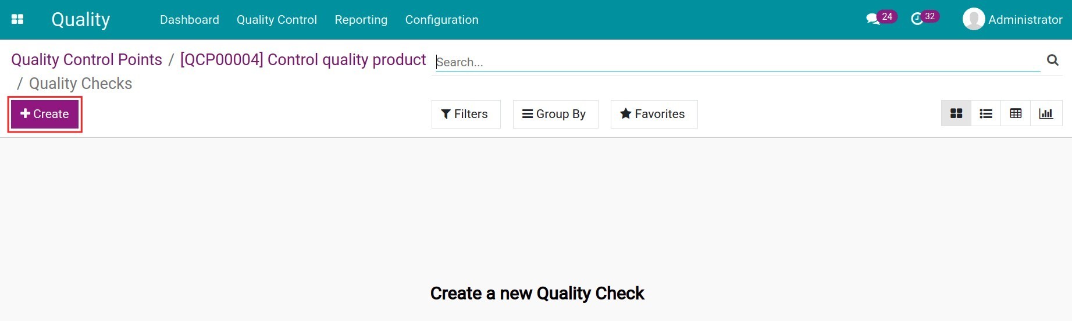Viewport: 1072px width, 321px height.
Task: Open the Favorites dropdown
Action: click(653, 114)
